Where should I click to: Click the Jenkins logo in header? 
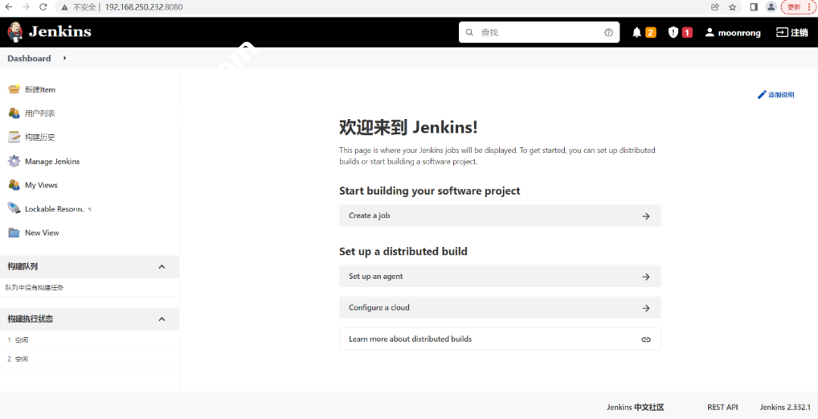point(49,32)
